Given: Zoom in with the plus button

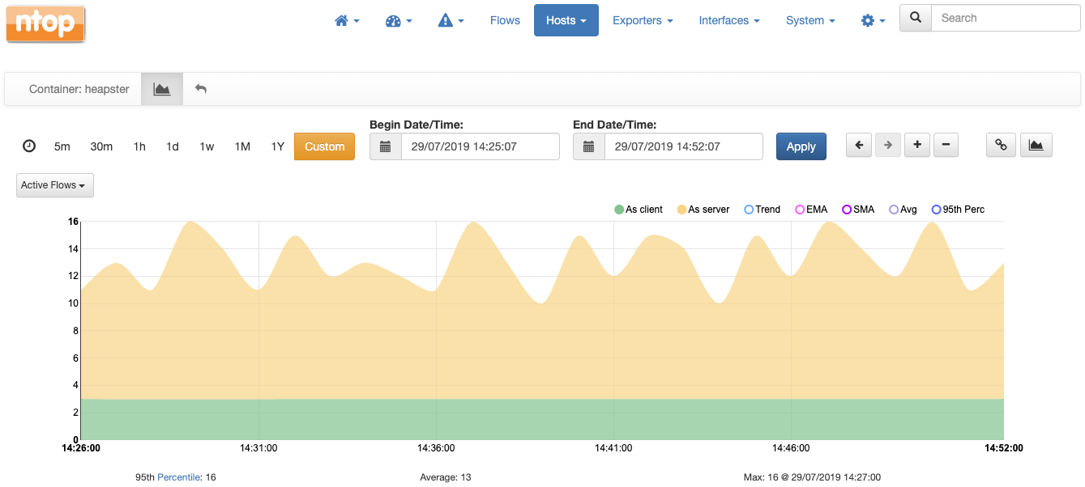Looking at the screenshot, I should point(917,145).
